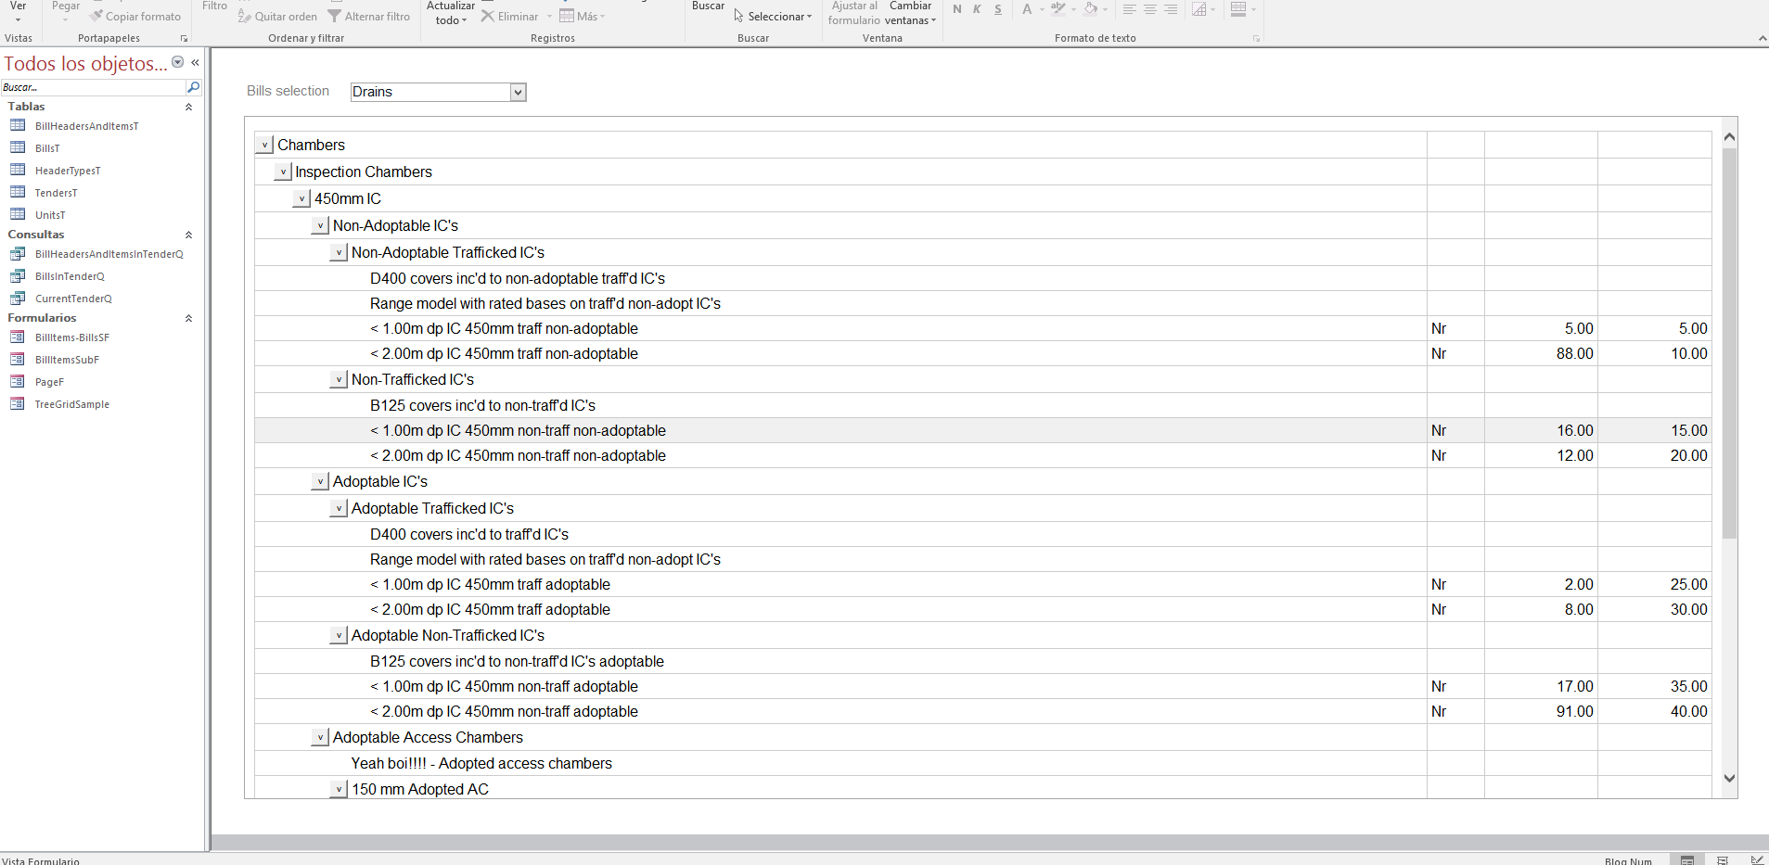This screenshot has width=1769, height=865.
Task: Collapse the Adoptable IC's node
Action: (x=320, y=482)
